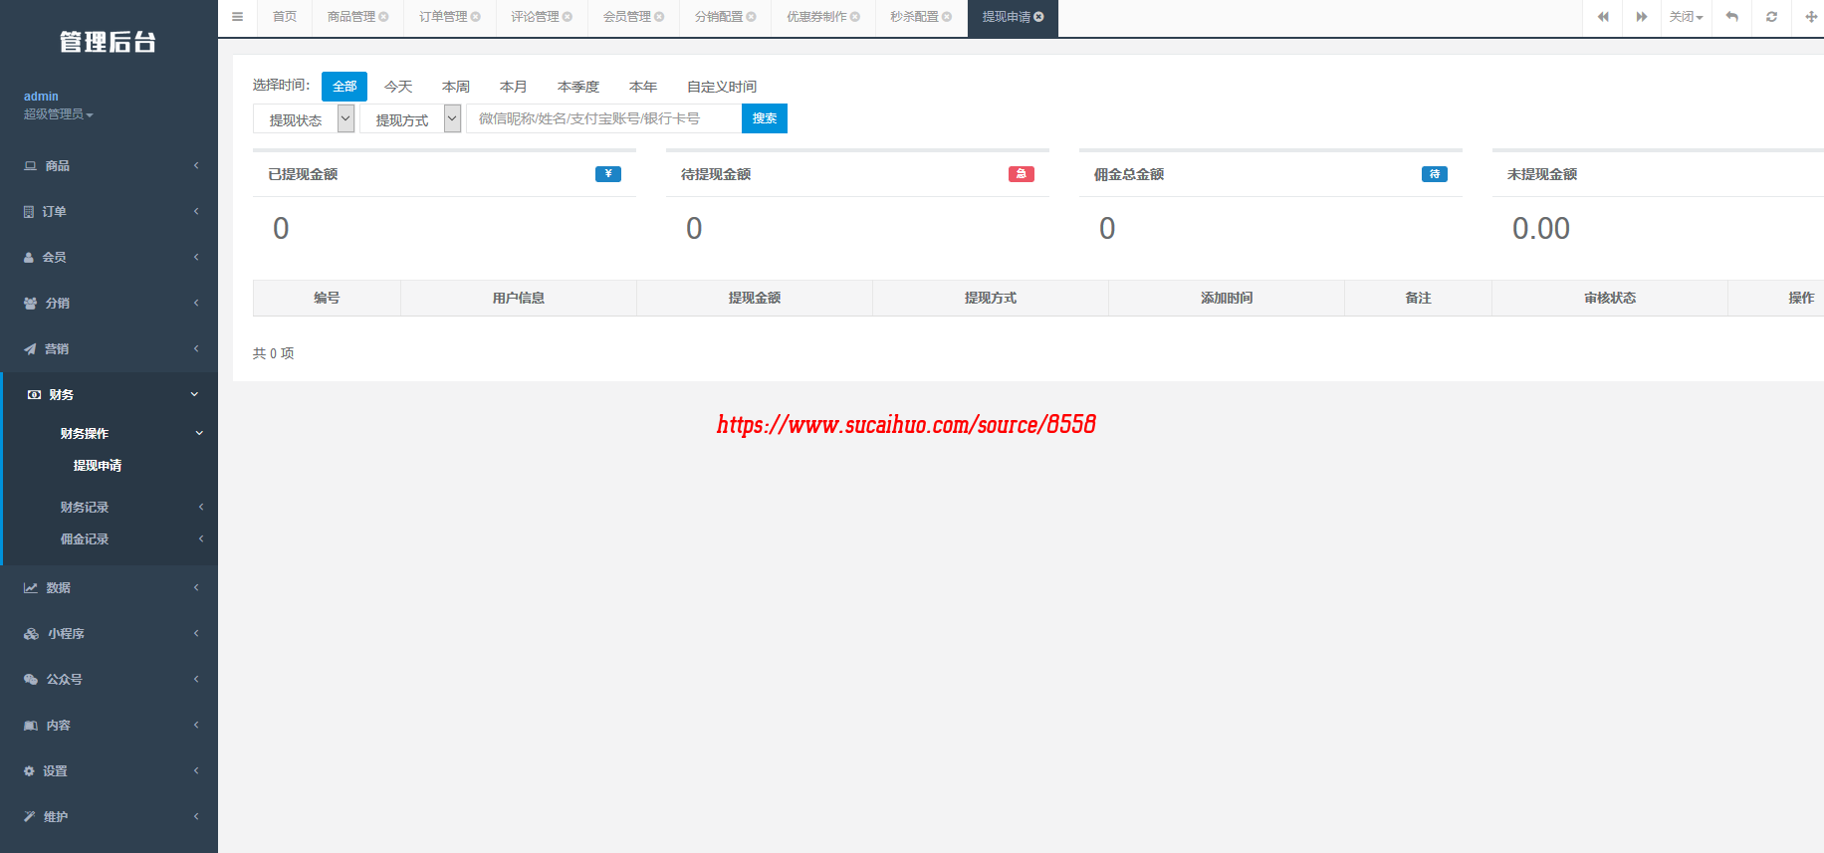Viewport: 1824px width, 853px height.
Task: Expand the 佣金记录 submenu chevron
Action: pyautogui.click(x=201, y=539)
